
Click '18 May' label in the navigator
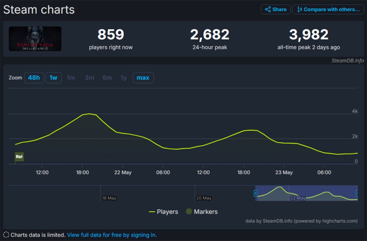[x=109, y=198]
